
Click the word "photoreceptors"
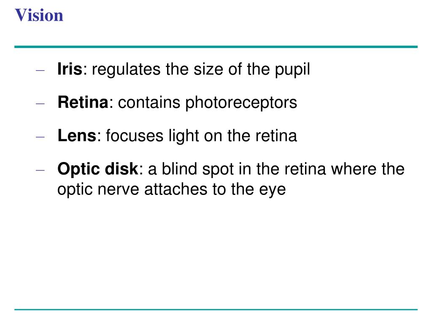click(x=241, y=103)
